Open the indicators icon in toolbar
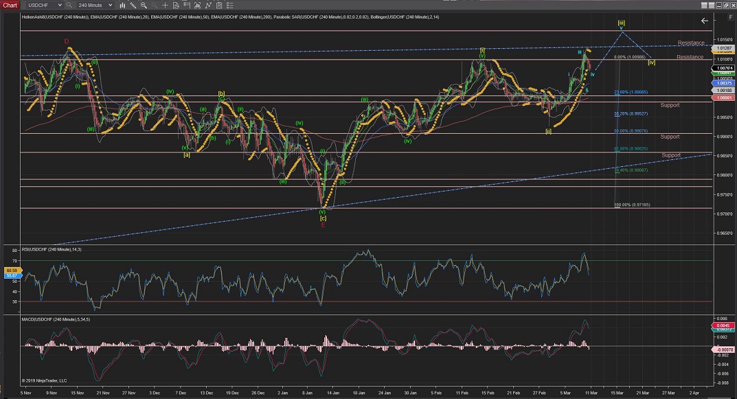737x399 pixels. (x=197, y=5)
